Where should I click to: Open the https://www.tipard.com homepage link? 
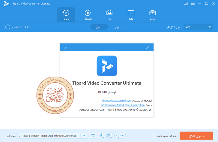pyautogui.click(x=117, y=100)
